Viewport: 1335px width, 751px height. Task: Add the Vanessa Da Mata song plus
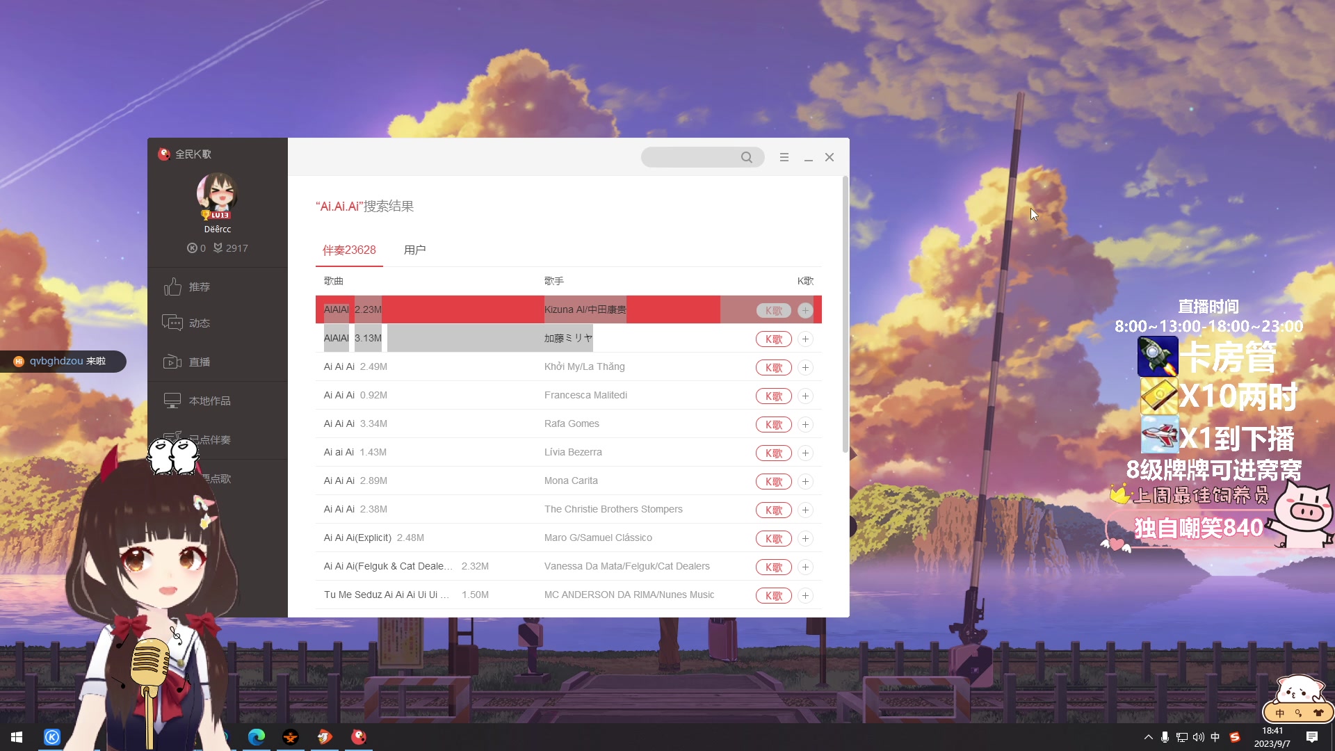click(x=805, y=567)
